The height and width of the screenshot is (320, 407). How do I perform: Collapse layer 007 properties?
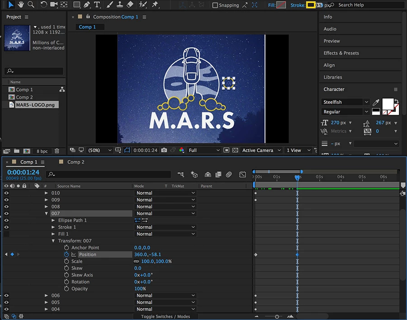[x=46, y=213]
